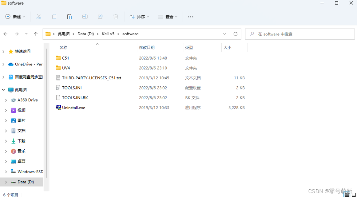Viewport: 357px width, 197px height.
Task: Go up one folder level arrow
Action: click(36, 34)
